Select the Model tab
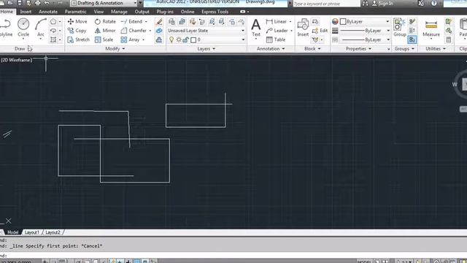Screen dimensions: 467x263 (x=12, y=232)
